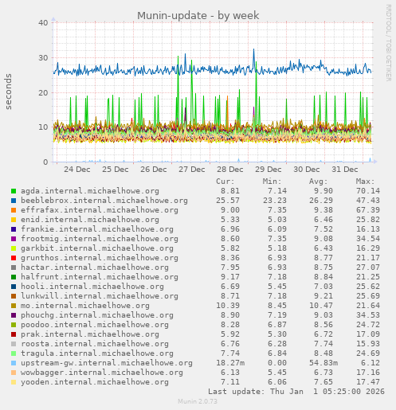Click the Min: column header
This screenshot has height=410, width=396.
click(x=272, y=182)
